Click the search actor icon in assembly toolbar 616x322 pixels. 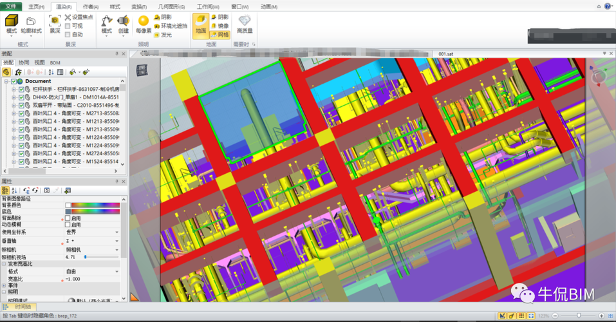73,72
